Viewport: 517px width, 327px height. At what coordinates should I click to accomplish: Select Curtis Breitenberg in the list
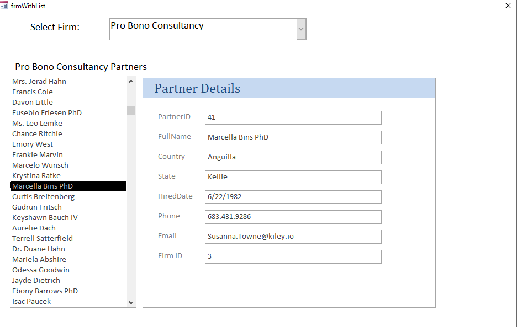pyautogui.click(x=43, y=197)
